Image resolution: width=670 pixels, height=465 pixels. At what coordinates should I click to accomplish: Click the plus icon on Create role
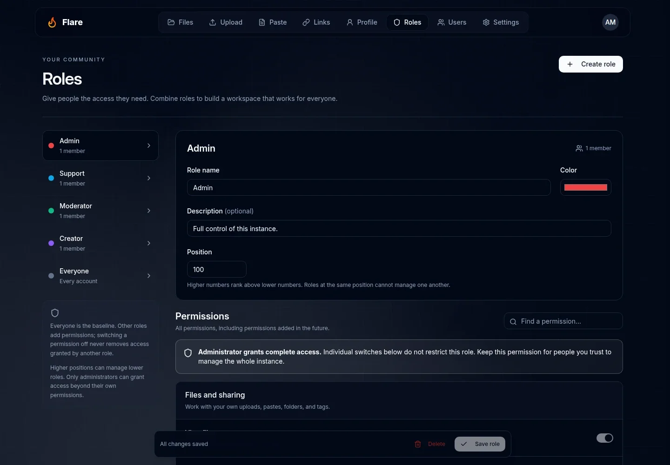tap(570, 64)
